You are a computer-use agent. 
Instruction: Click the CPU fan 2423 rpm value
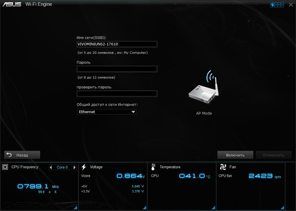pyautogui.click(x=265, y=176)
